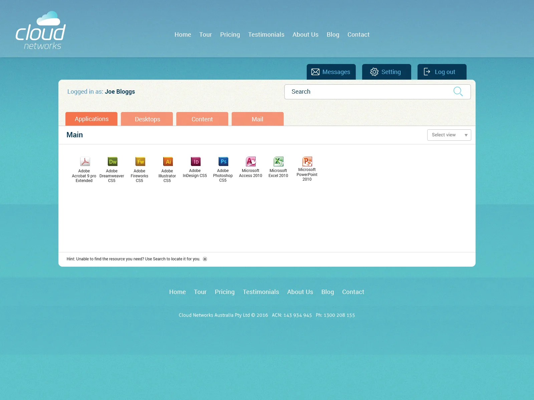The width and height of the screenshot is (534, 400).
Task: Open Pricing in top navigation
Action: (230, 35)
